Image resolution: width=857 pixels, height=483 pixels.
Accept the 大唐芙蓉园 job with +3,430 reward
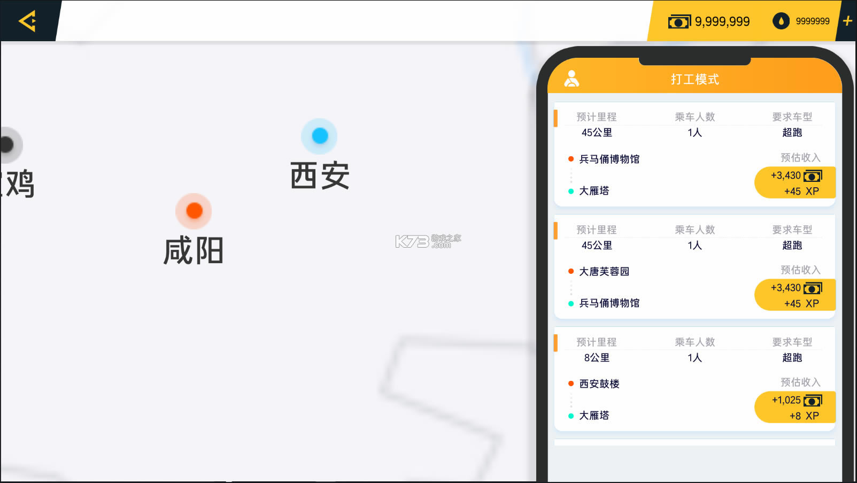(x=795, y=295)
